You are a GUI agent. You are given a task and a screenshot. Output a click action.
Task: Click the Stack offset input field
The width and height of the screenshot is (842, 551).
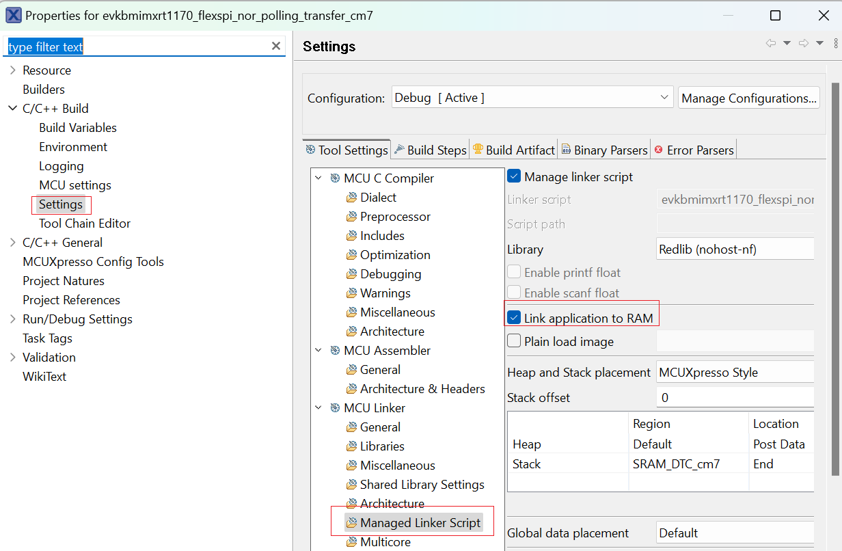(735, 398)
